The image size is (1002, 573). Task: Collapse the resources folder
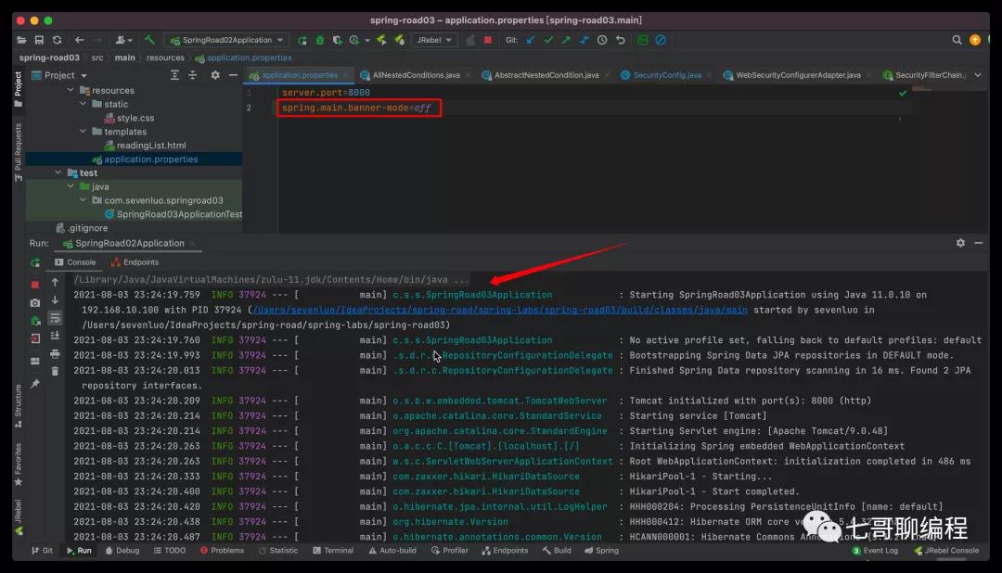coord(71,90)
